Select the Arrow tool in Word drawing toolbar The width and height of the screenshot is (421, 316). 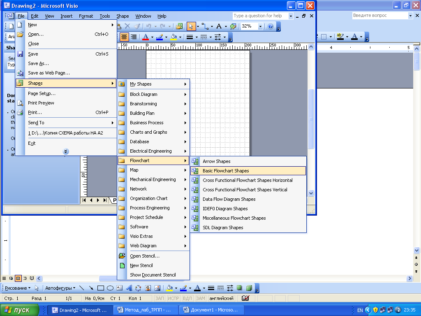(91, 288)
